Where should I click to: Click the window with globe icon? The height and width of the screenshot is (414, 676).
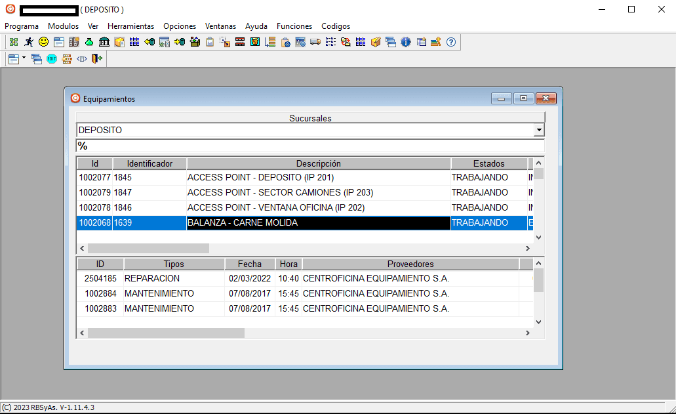[x=300, y=42]
